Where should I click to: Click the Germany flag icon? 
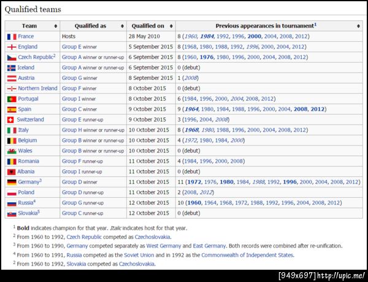point(12,182)
